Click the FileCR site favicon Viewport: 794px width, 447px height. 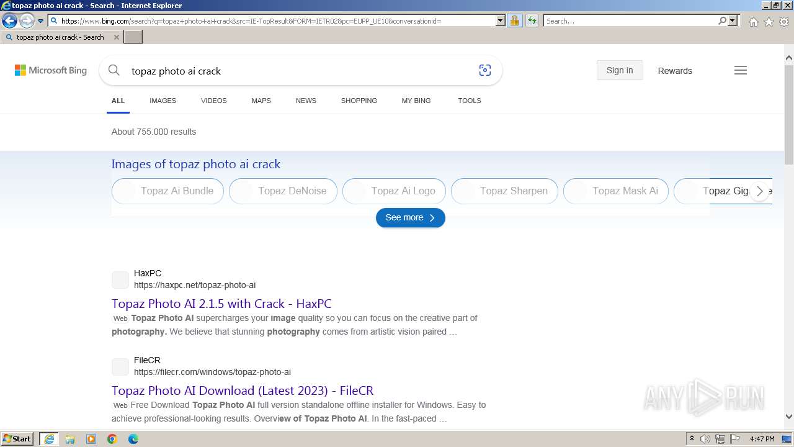[x=120, y=366]
